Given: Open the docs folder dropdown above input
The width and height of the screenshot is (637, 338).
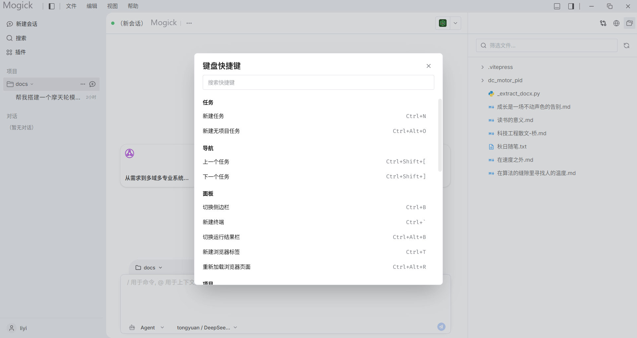Looking at the screenshot, I should 149,268.
